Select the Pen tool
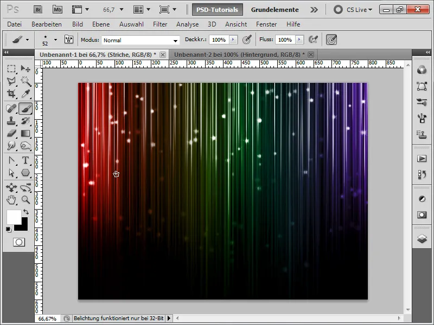Image resolution: width=434 pixels, height=325 pixels. 11,160
